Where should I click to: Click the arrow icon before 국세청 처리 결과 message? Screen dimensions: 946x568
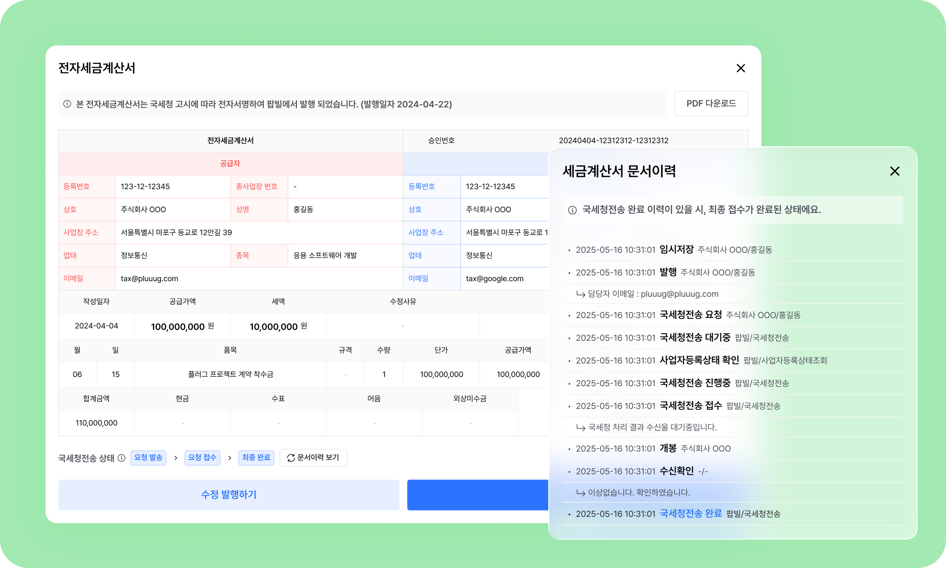tap(580, 427)
